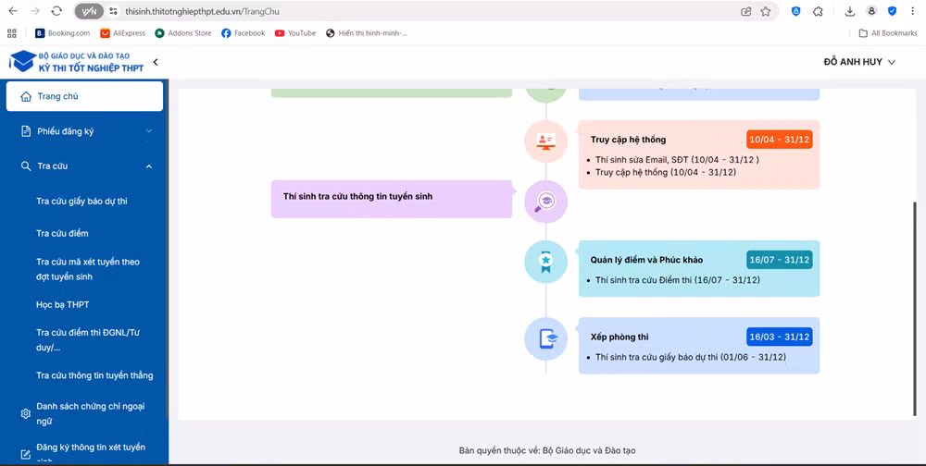The height and width of the screenshot is (466, 926).
Task: Open the browser profile avatar icon
Action: [x=871, y=11]
